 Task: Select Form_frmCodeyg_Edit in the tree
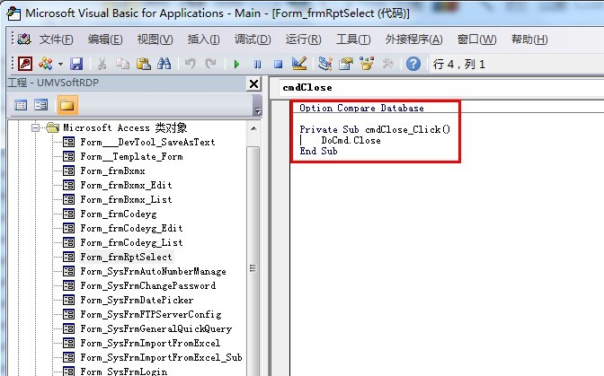pyautogui.click(x=131, y=228)
